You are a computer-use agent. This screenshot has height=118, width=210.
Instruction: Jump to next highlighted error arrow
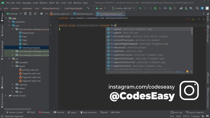point(203,19)
